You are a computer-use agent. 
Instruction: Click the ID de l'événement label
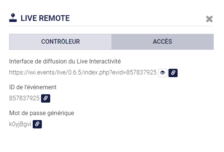pos(33,87)
